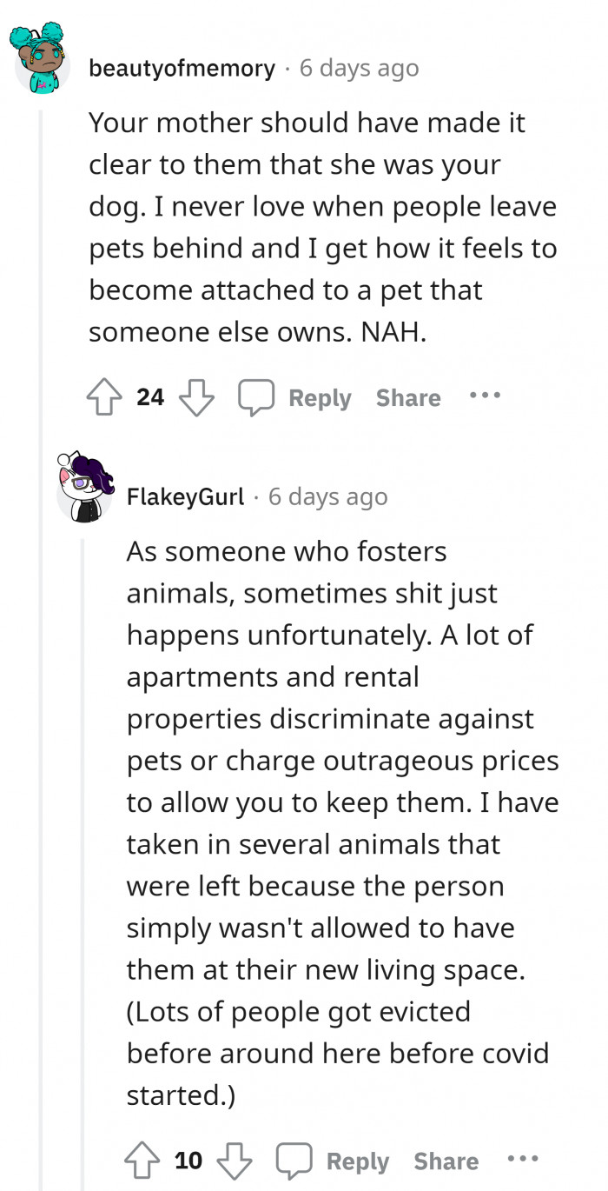Downvote FlakeyGurl's comment
This screenshot has width=608, height=1191.
point(235,1163)
